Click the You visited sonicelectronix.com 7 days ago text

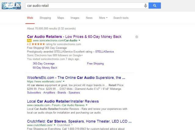pos(53,59)
